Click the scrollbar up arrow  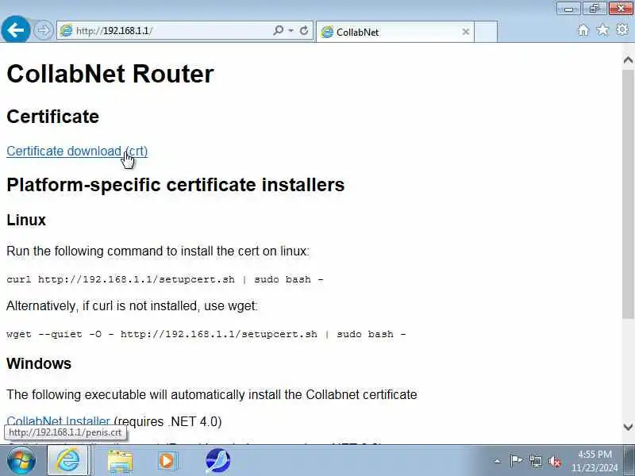coord(628,60)
